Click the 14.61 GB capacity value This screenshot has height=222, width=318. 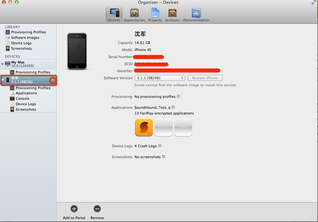click(x=142, y=43)
